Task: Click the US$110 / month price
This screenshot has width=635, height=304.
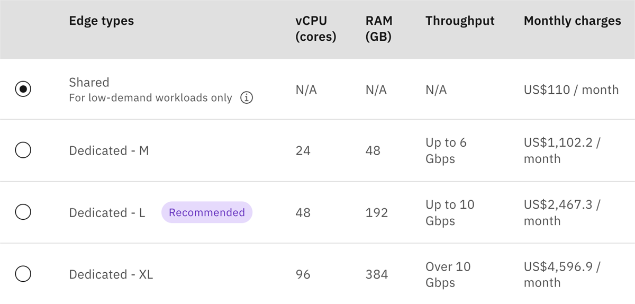Action: (571, 90)
